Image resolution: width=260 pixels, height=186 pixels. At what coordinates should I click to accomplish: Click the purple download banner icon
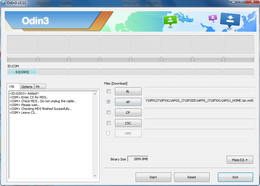tap(213, 18)
